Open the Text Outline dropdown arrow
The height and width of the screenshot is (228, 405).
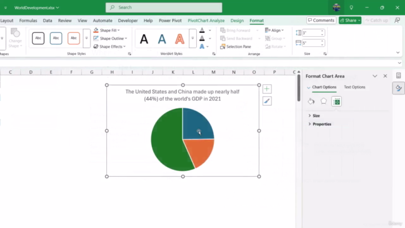tap(209, 39)
